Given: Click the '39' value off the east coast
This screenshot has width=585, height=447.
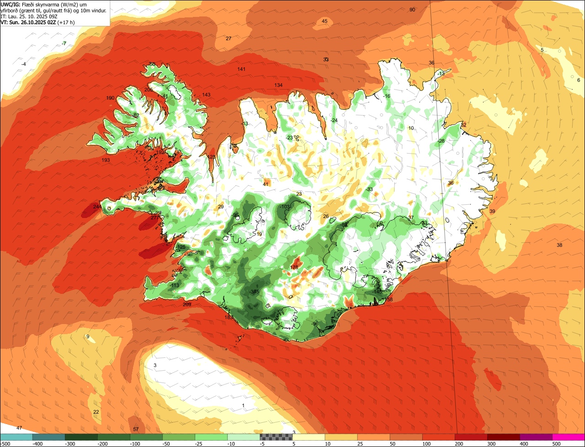Looking at the screenshot, I should [492, 211].
